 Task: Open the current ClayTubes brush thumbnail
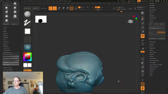click(27, 15)
